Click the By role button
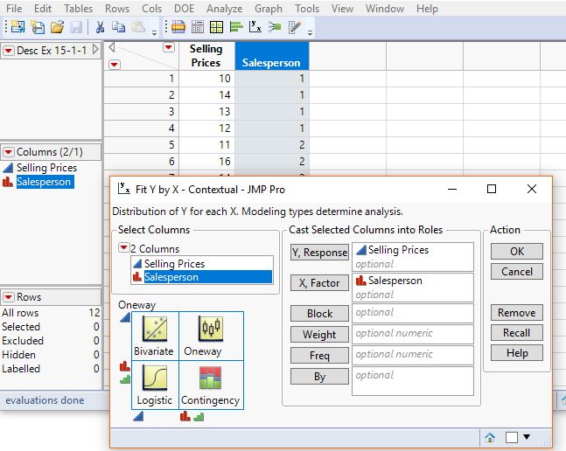Screen dimensions: 566x451 (x=319, y=377)
